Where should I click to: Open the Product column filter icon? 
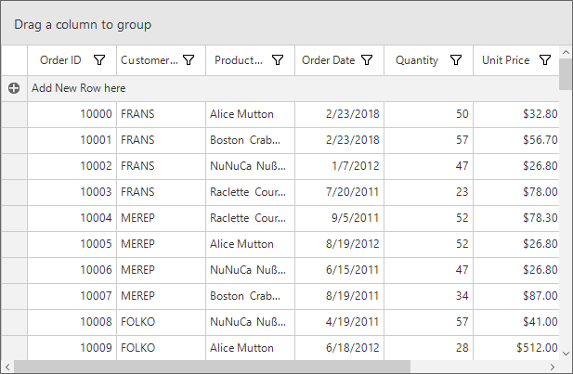pos(278,60)
